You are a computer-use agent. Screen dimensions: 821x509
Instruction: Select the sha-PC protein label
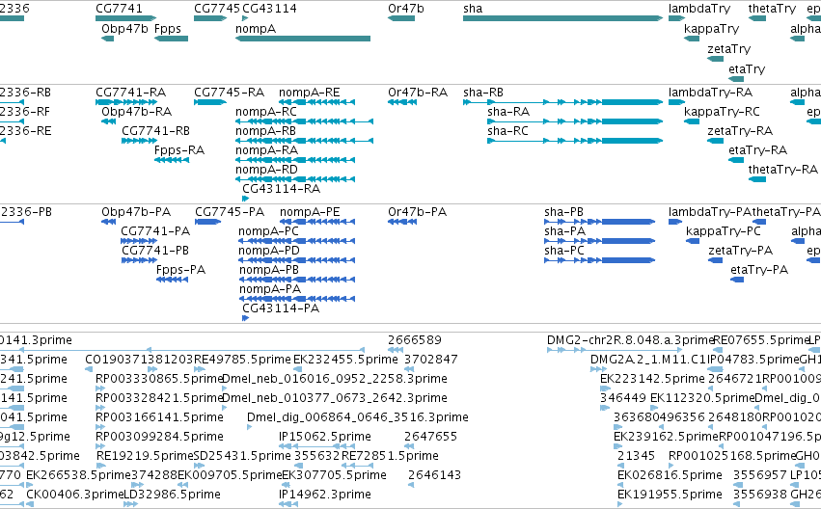pyautogui.click(x=564, y=251)
